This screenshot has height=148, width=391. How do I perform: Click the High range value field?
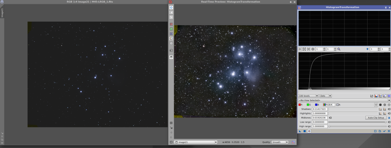tap(320, 126)
